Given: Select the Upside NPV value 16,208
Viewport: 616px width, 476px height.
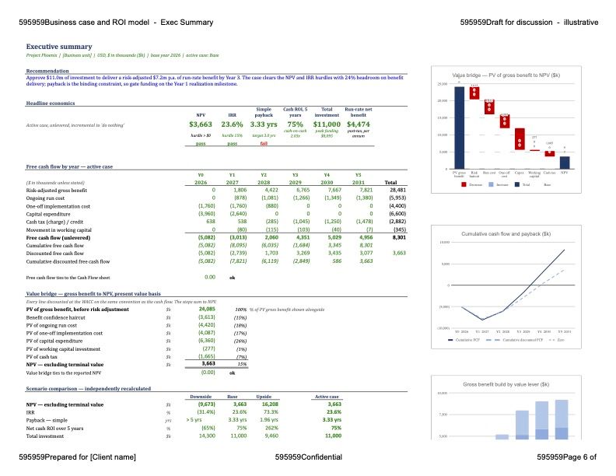Looking at the screenshot, I should point(270,404).
